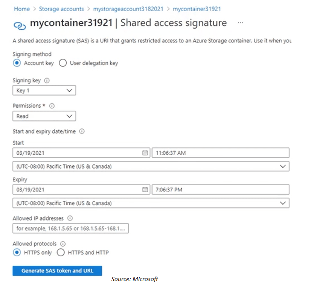The image size is (311, 283).
Task: Expand the Permissions Read dropdown
Action: coord(44,116)
